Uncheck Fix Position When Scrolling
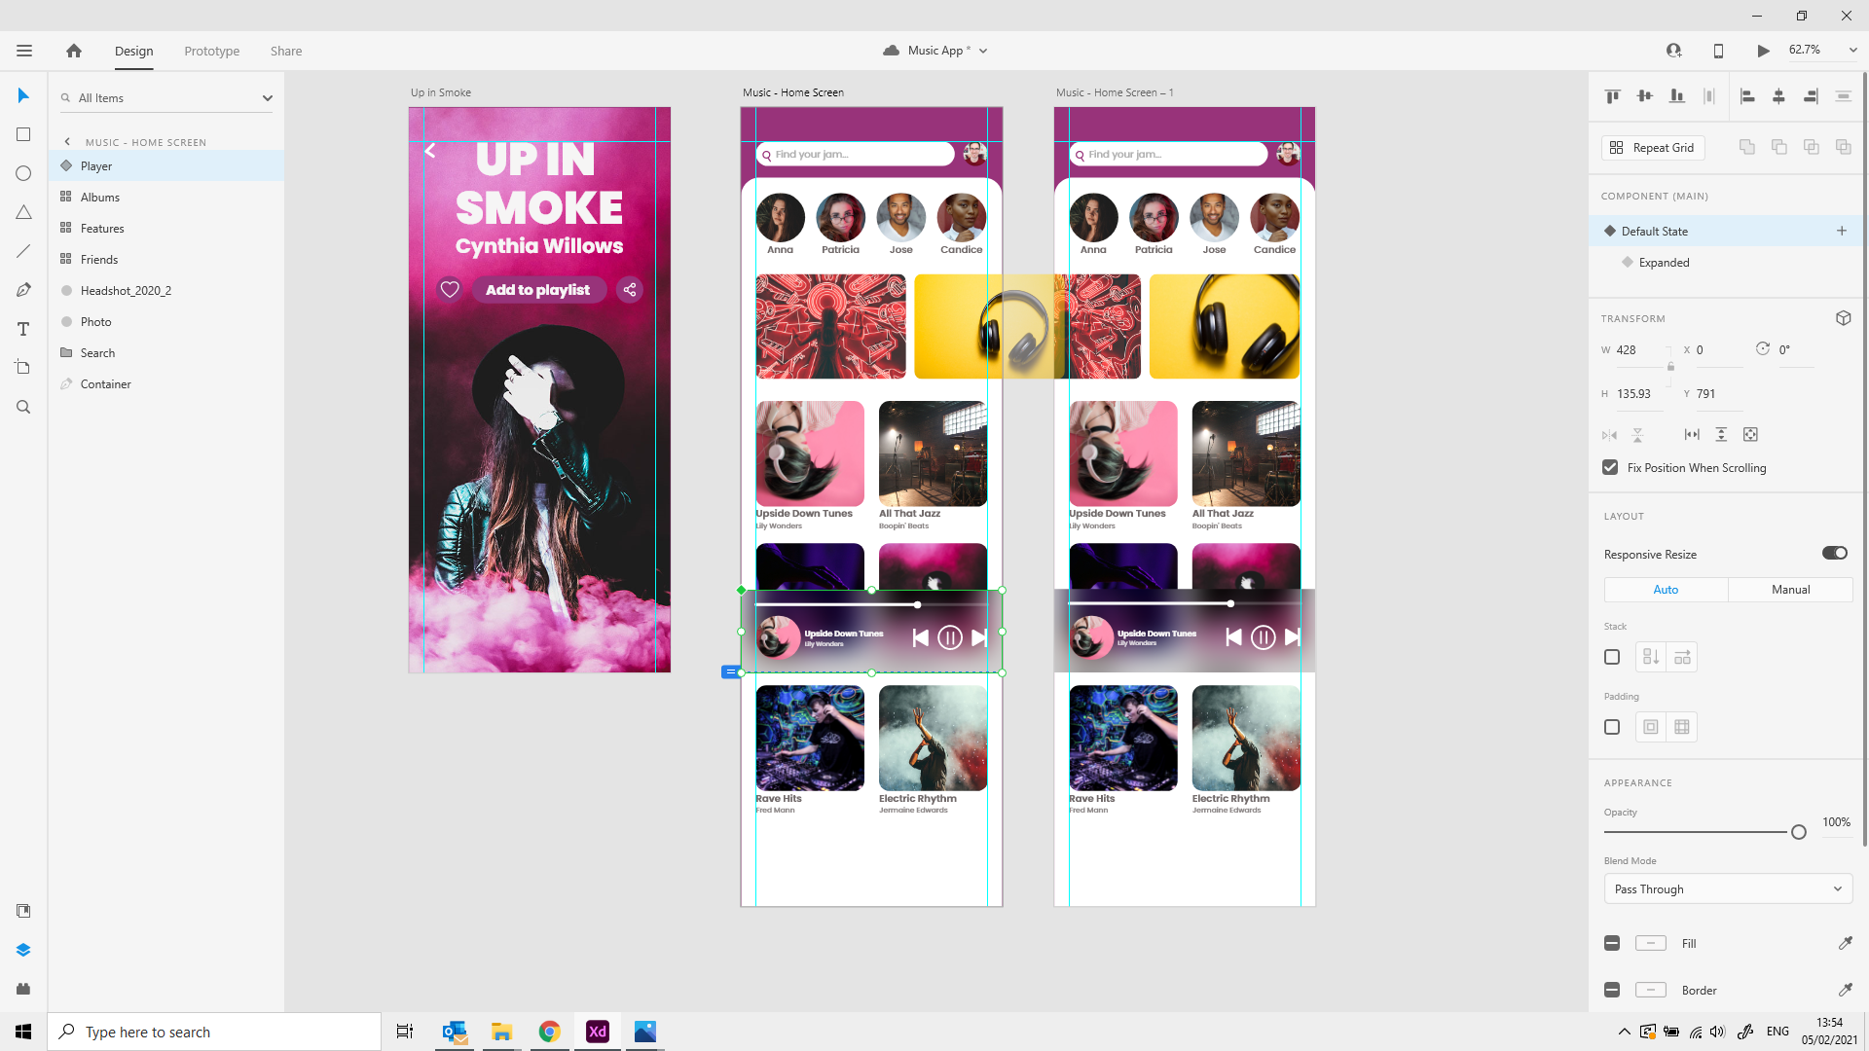The image size is (1869, 1051). coord(1609,467)
